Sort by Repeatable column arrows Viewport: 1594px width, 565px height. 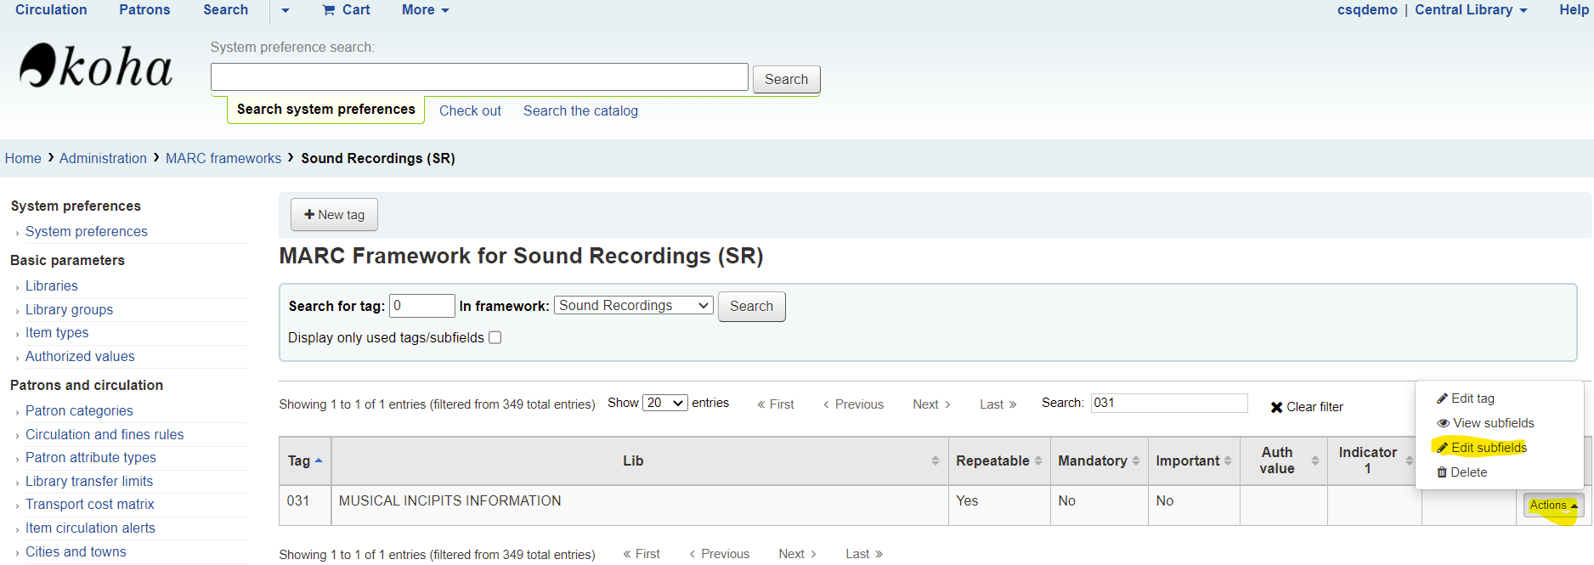point(1037,460)
